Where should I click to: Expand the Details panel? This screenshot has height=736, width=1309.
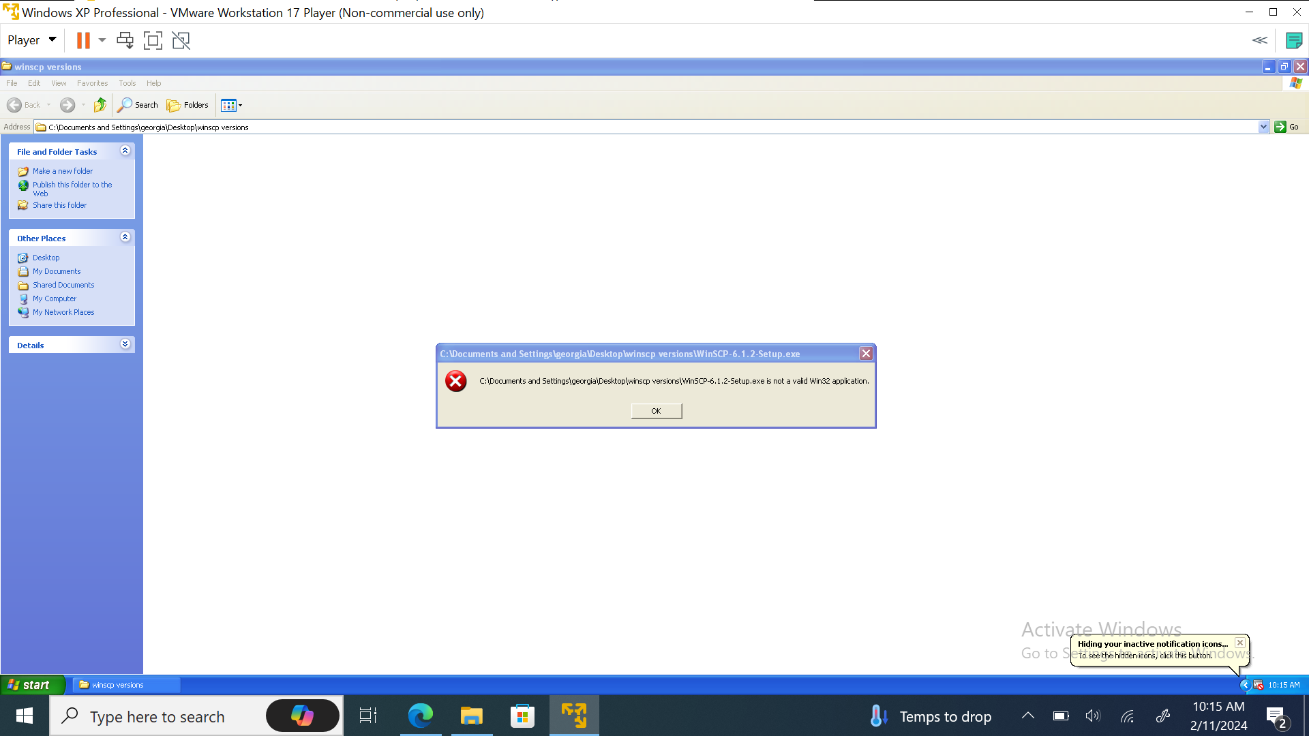125,344
